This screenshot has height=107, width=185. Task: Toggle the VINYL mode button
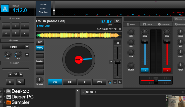[40, 48]
